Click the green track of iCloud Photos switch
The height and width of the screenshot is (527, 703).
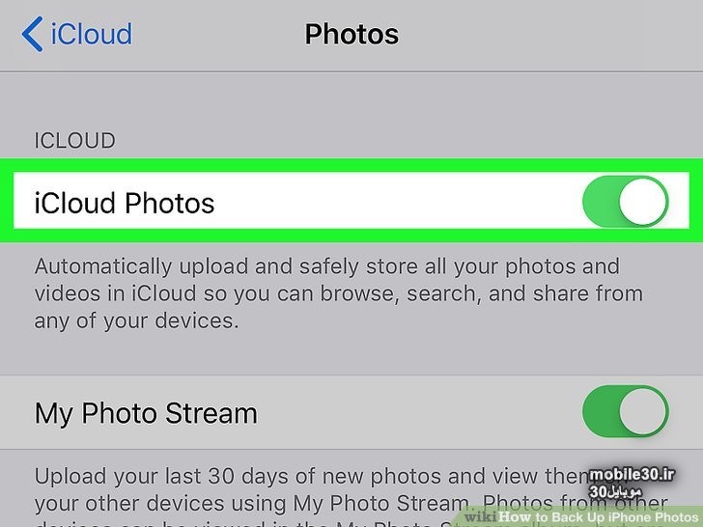(600, 201)
